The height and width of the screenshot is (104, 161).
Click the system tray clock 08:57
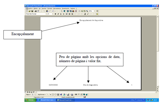pyautogui.click(x=155, y=100)
